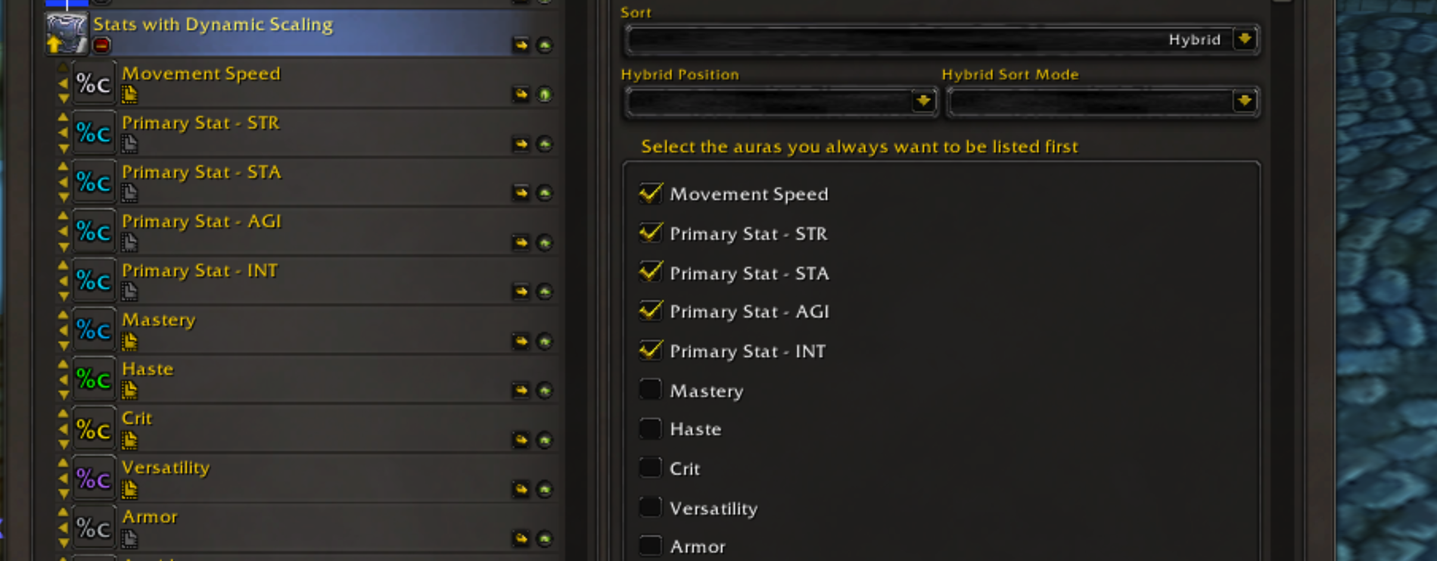The image size is (1437, 561).
Task: Click yellow arrow button on Primary Stat - STR row
Action: coord(521,144)
